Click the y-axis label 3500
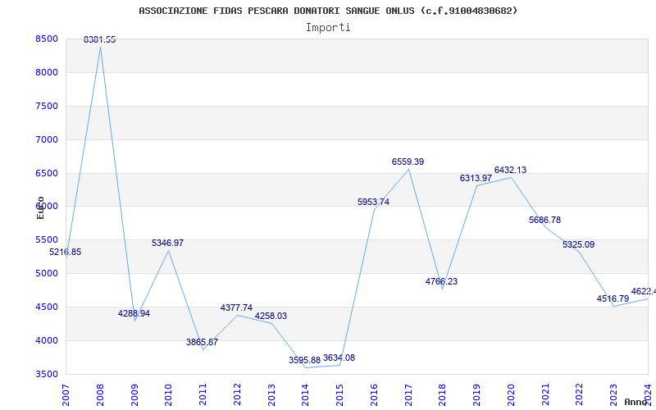This screenshot has height=410, width=656. click(x=47, y=374)
